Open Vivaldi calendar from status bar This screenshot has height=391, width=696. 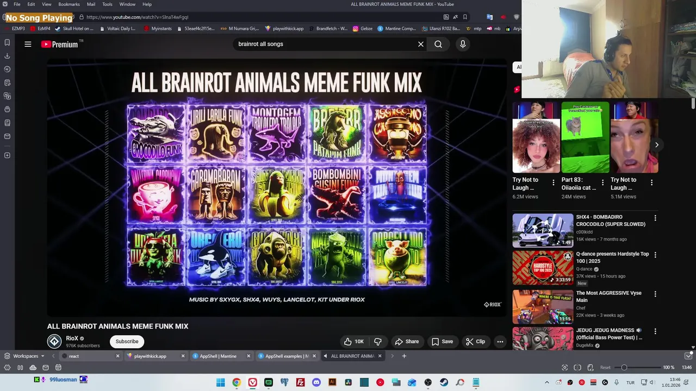tap(58, 368)
